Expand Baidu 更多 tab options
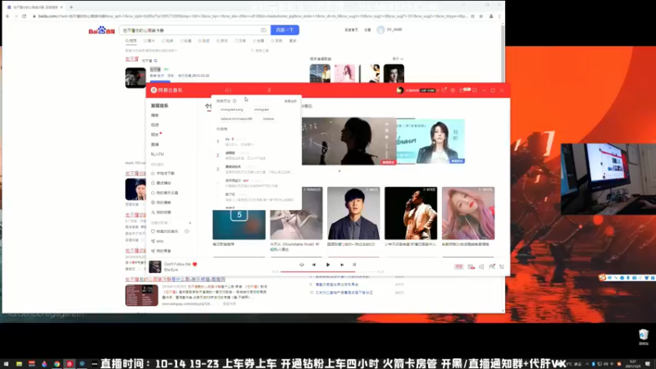 point(293,41)
